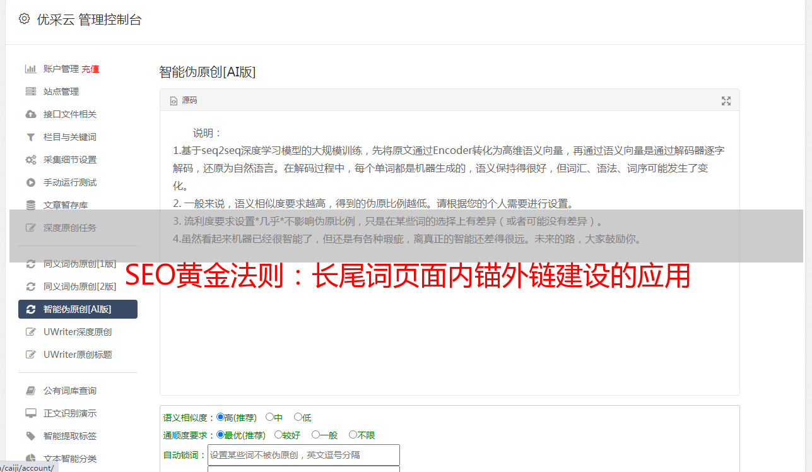
Task: Click the gear icon beside 优采云 管理控制台
Action: [24, 19]
